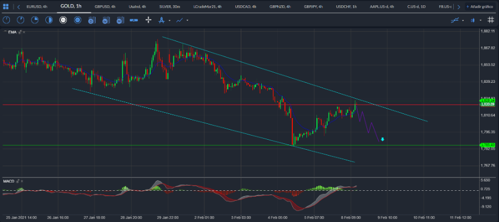The height and width of the screenshot is (222, 499).
Task: Expand the chart type dropdown arrow
Action: coord(480,21)
